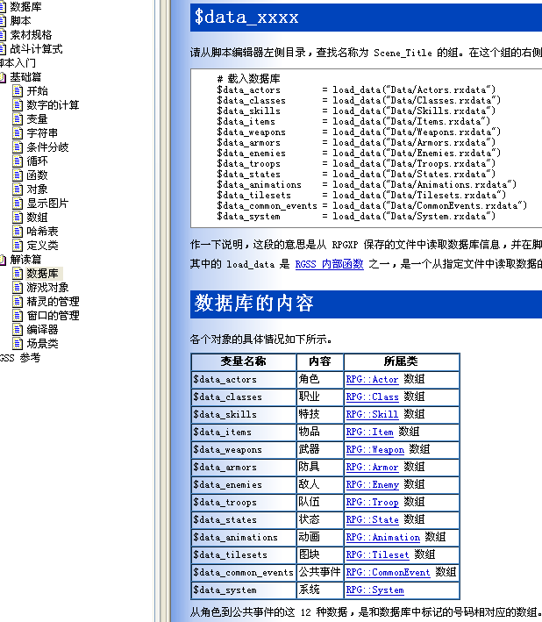Click the page icon beside 循环
542x622 pixels.
18,161
